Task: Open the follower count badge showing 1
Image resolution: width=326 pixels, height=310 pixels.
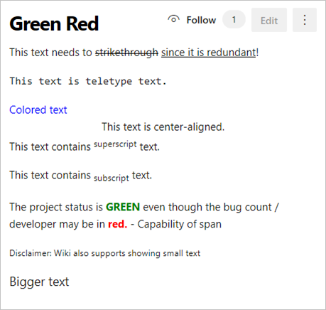Action: pyautogui.click(x=234, y=19)
